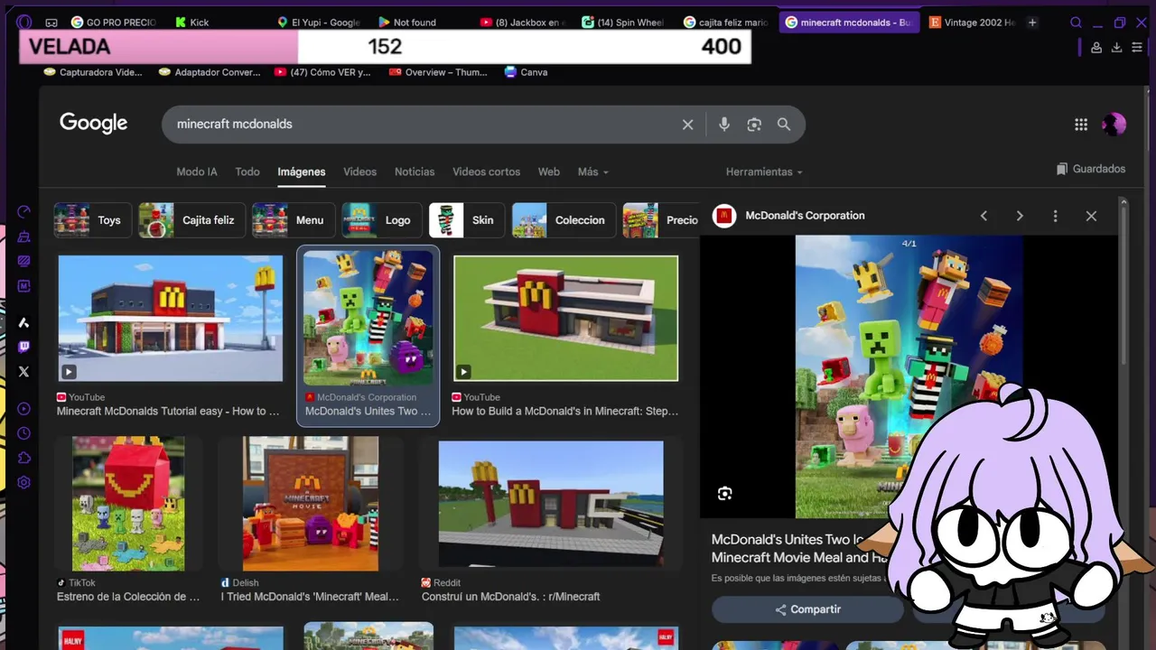Image resolution: width=1156 pixels, height=650 pixels.
Task: Switch to the cajita feliz mario browser tab
Action: pos(726,23)
